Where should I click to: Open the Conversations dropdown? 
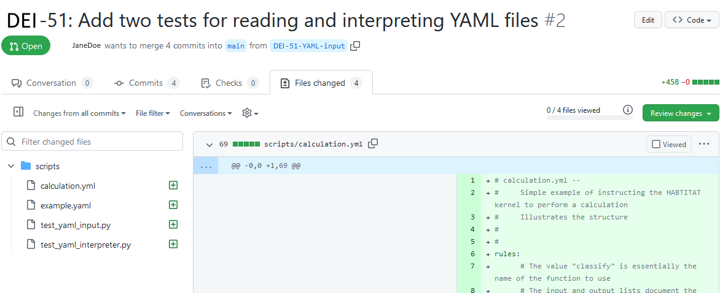click(x=206, y=113)
